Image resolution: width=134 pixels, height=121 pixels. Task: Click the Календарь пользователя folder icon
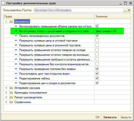tap(11, 92)
